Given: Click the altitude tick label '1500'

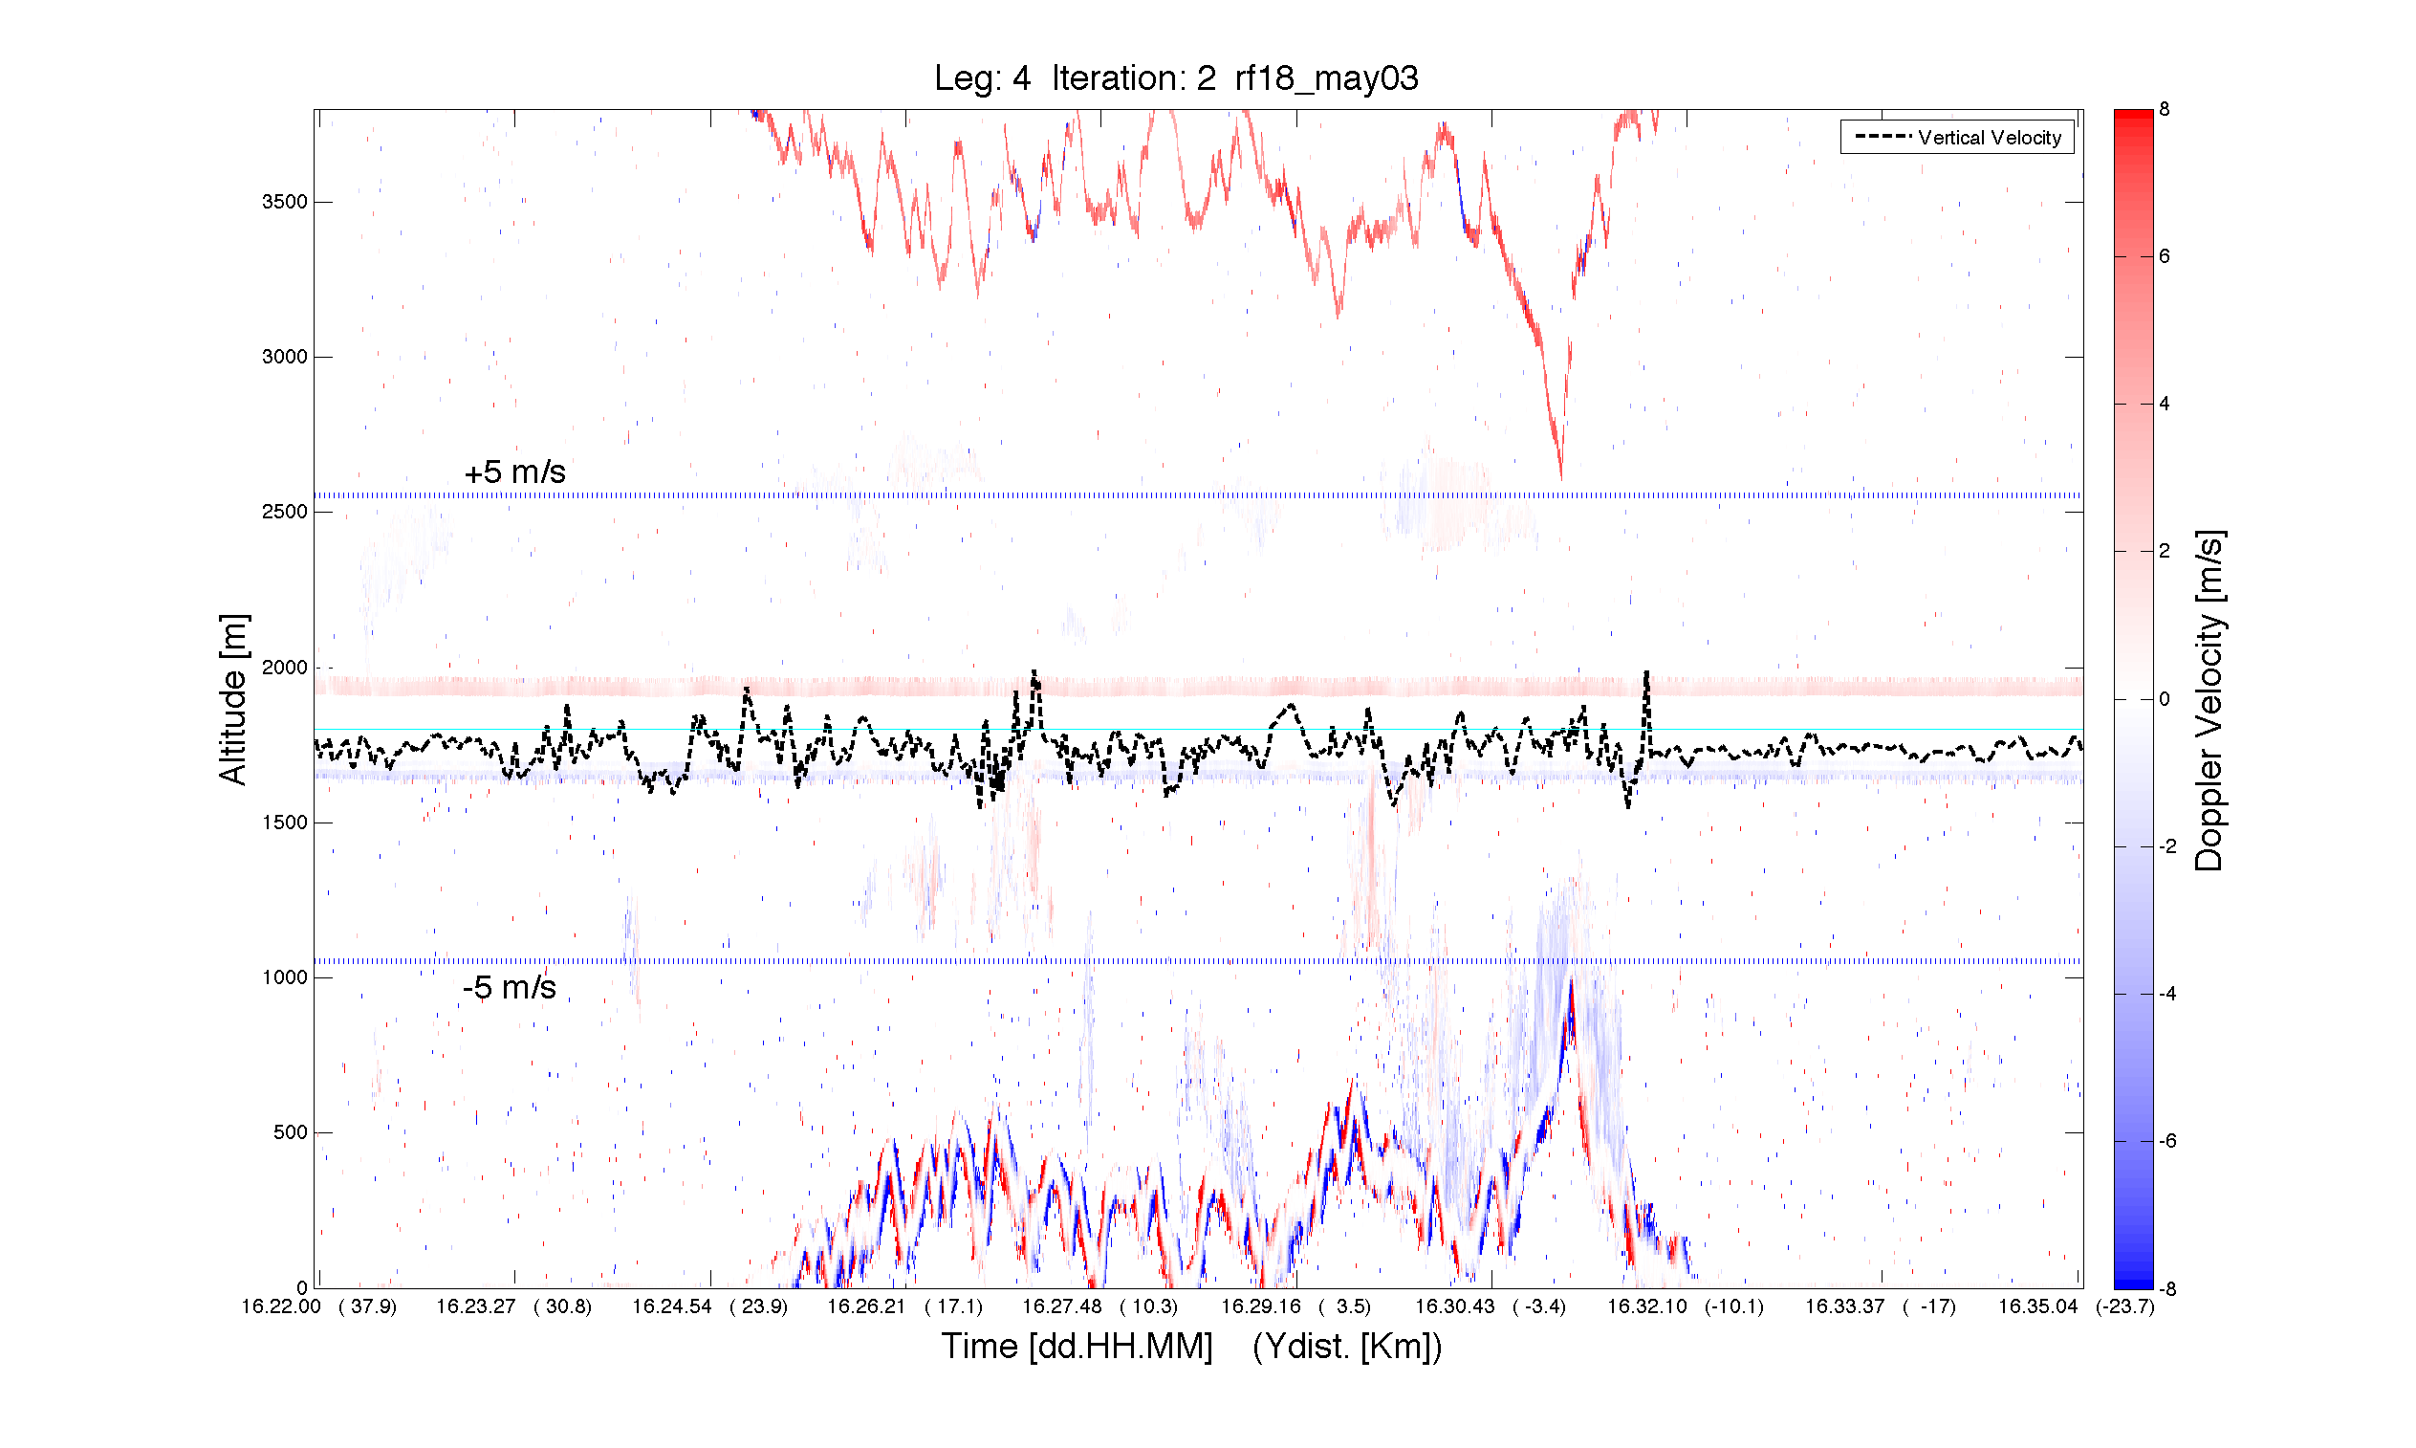Looking at the screenshot, I should 284,823.
